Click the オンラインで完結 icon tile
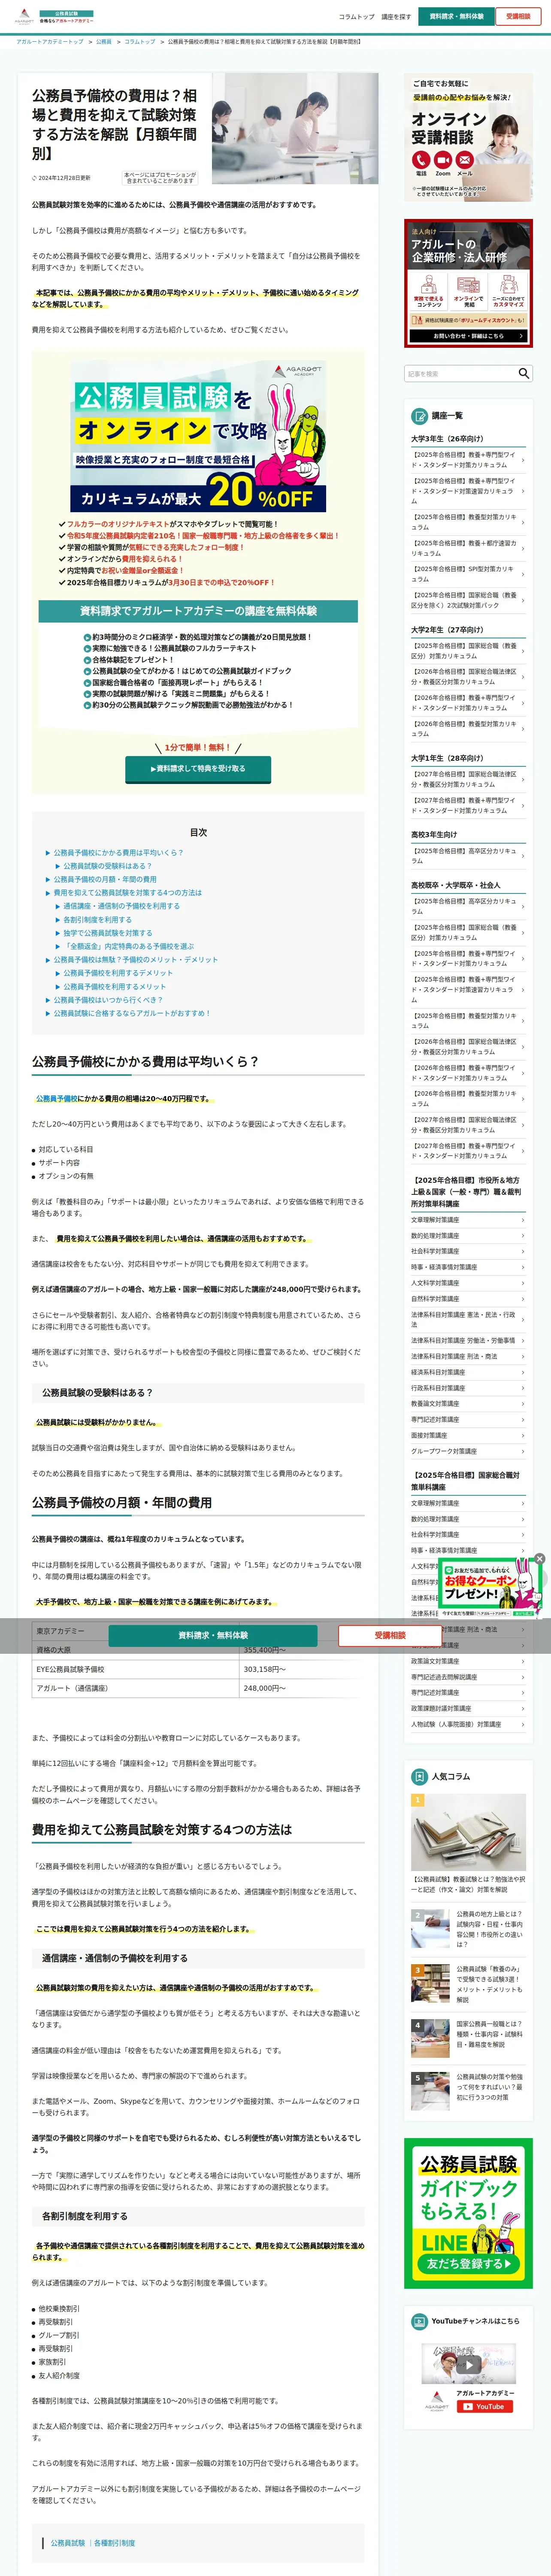The height and width of the screenshot is (2576, 551). 468,291
